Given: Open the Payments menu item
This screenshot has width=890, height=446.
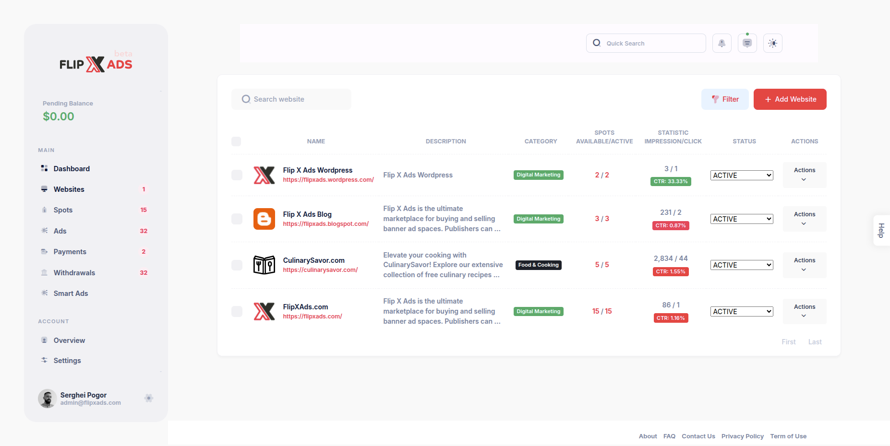Looking at the screenshot, I should [x=96, y=251].
